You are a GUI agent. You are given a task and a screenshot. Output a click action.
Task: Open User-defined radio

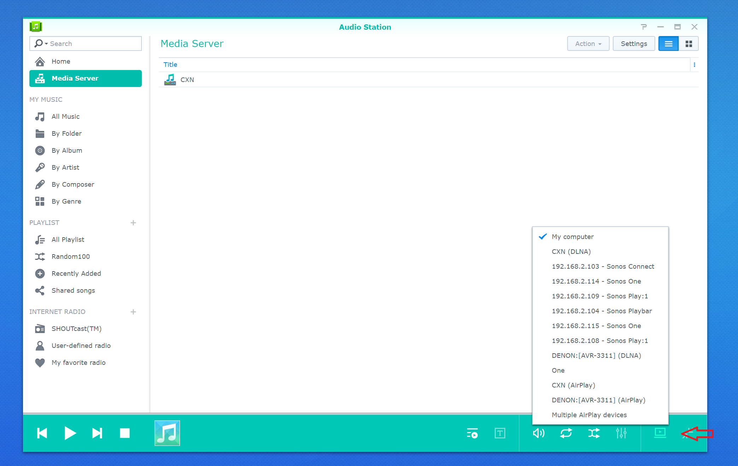point(86,346)
